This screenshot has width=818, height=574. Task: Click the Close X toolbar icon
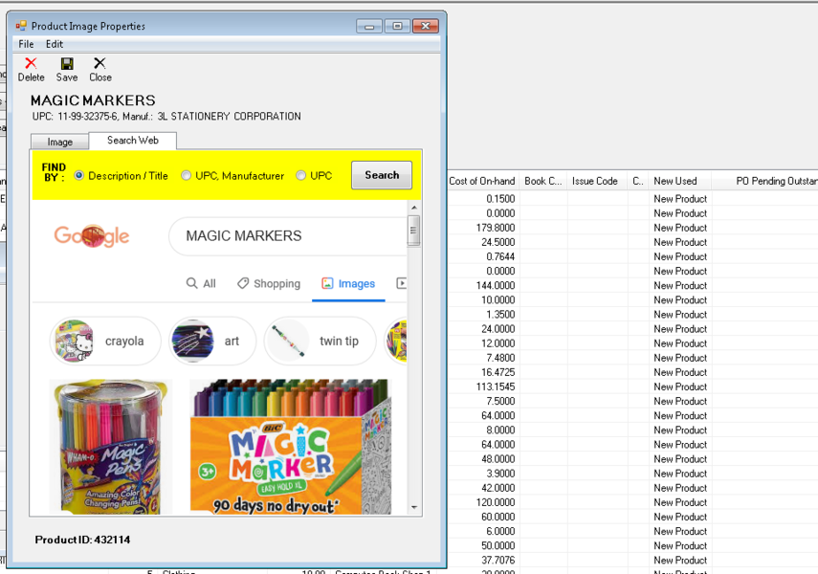99,64
